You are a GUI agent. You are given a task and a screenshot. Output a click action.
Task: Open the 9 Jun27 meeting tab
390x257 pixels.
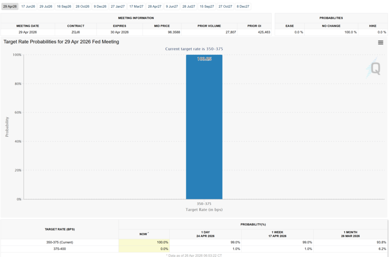click(x=172, y=6)
